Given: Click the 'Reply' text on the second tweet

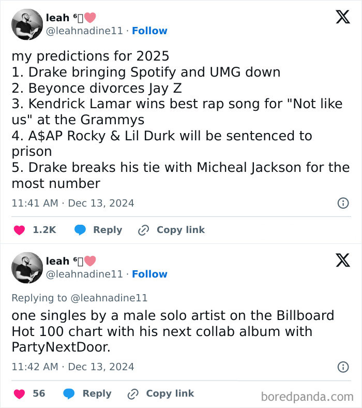Looking at the screenshot, I should click(97, 394).
